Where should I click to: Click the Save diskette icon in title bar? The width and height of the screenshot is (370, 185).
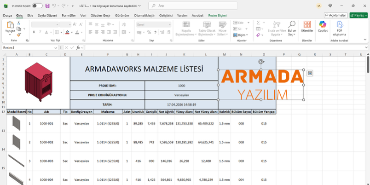tap(47, 6)
